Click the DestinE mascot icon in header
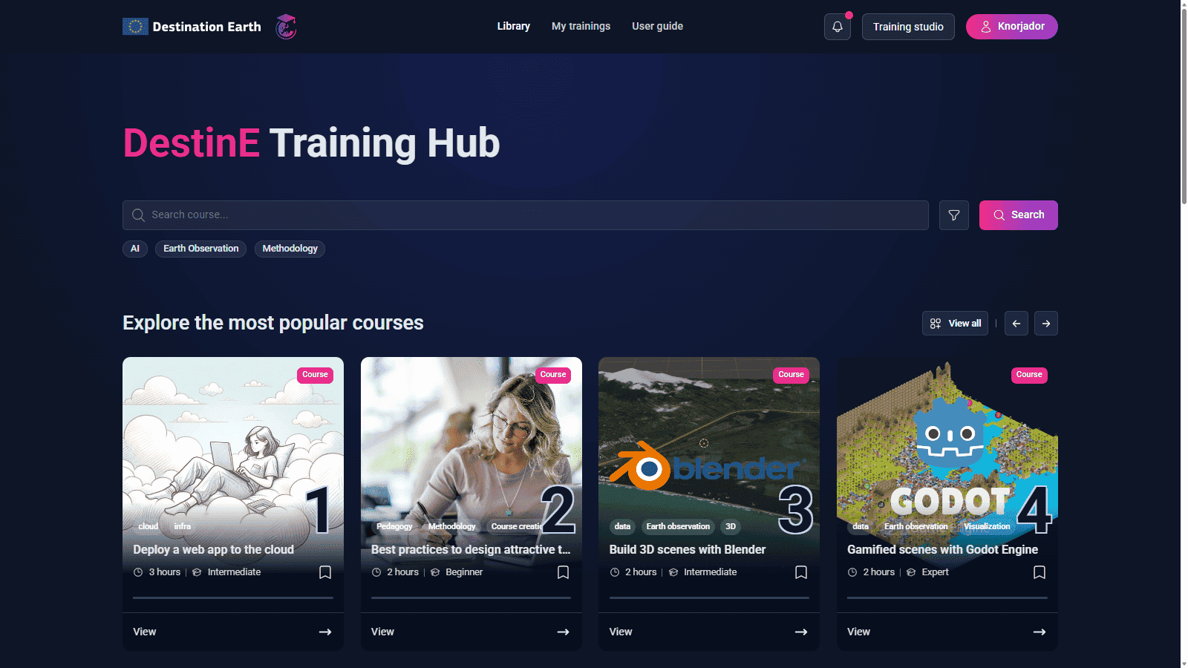Viewport: 1188px width, 668px height. coord(286,27)
